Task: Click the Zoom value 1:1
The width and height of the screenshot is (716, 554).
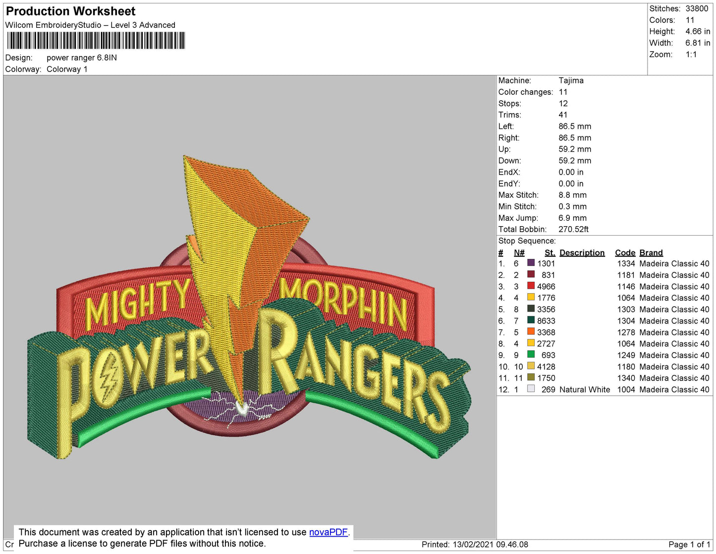Action: pos(691,54)
